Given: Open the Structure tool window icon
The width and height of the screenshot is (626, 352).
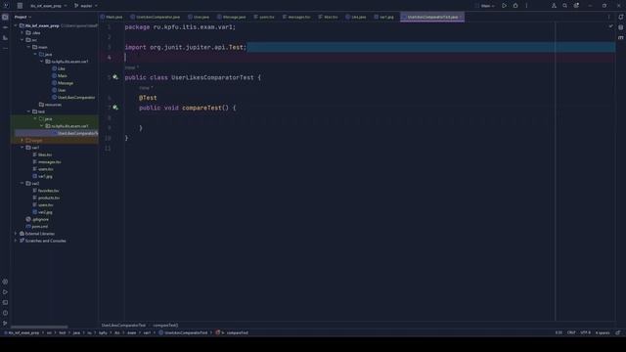Looking at the screenshot, I should coord(5,37).
